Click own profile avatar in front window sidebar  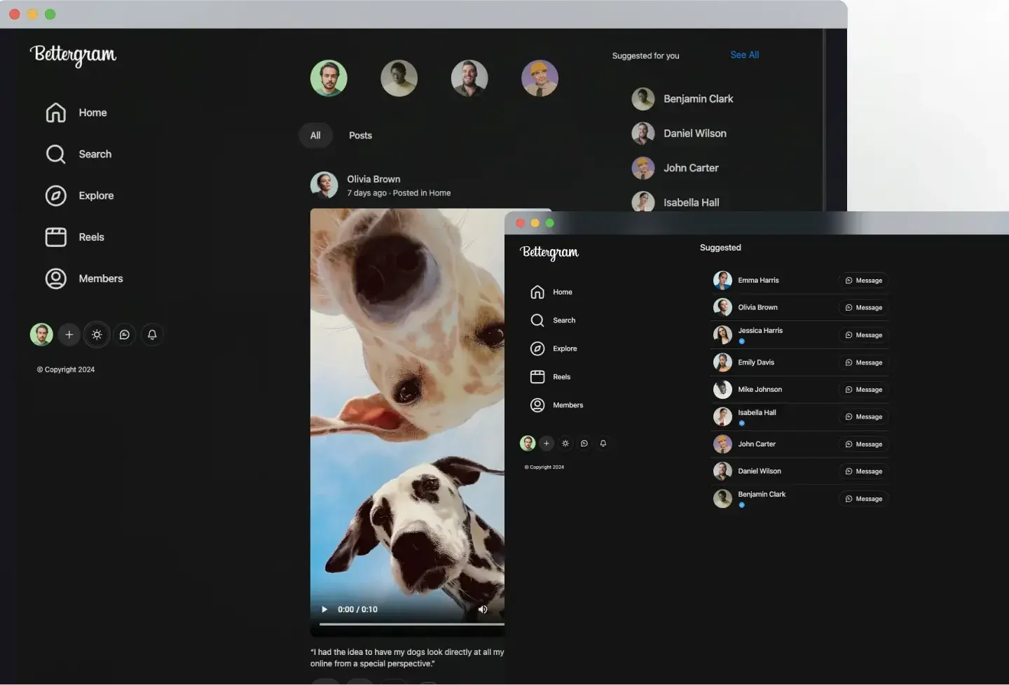528,443
